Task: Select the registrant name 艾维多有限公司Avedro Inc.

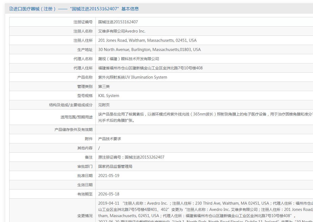Action: (x=122, y=31)
